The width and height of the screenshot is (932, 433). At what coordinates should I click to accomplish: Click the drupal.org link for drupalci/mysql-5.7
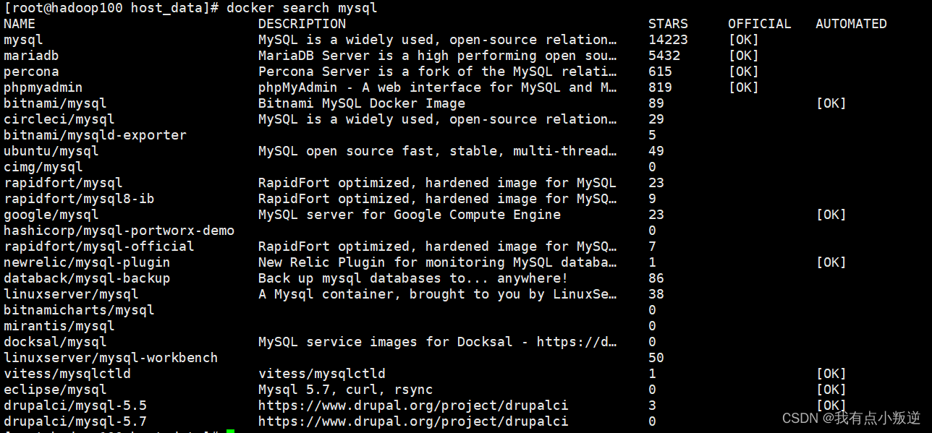point(413,421)
